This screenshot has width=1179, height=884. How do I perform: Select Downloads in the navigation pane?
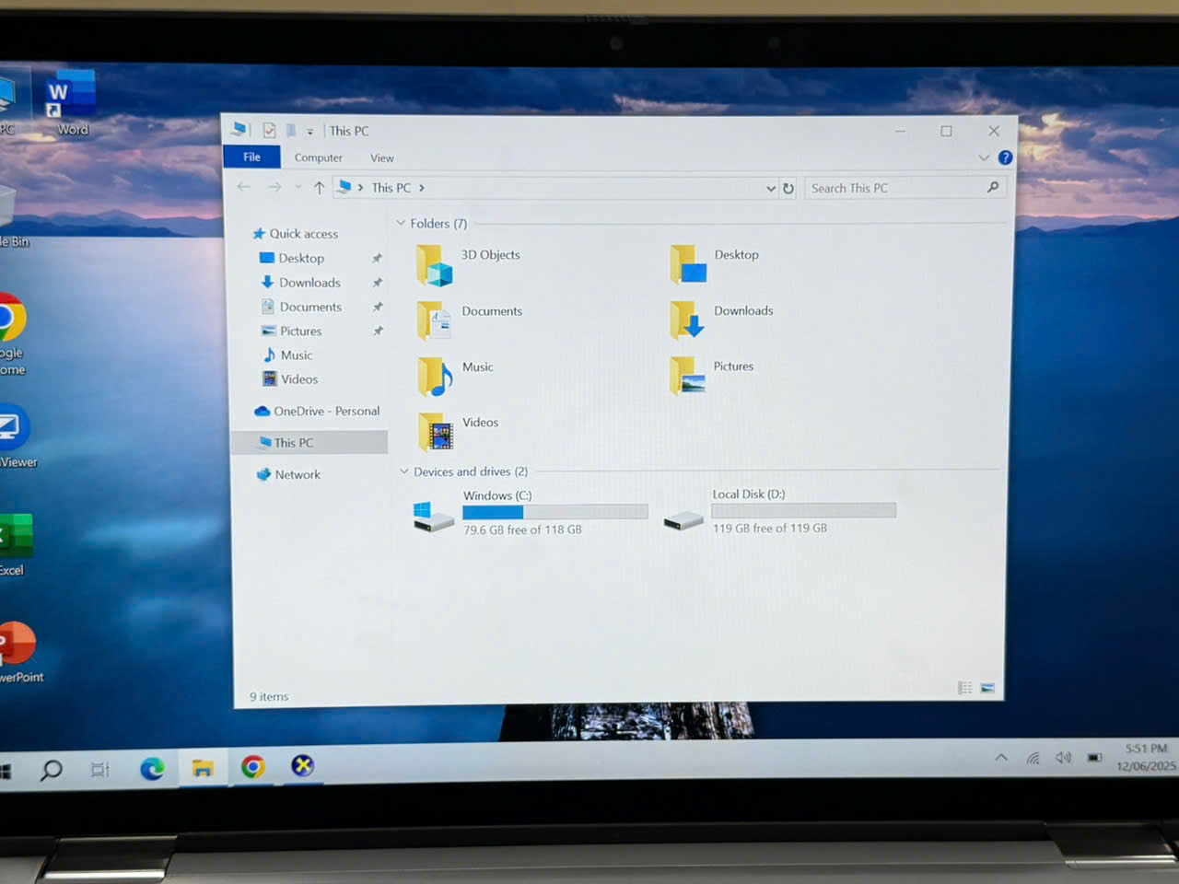[309, 283]
